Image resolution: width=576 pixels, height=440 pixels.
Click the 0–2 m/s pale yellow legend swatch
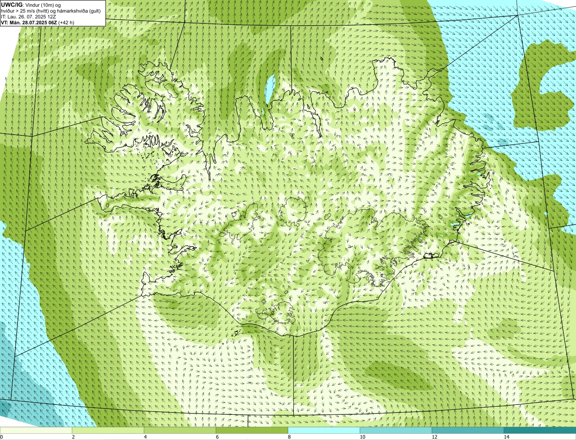pos(36,431)
